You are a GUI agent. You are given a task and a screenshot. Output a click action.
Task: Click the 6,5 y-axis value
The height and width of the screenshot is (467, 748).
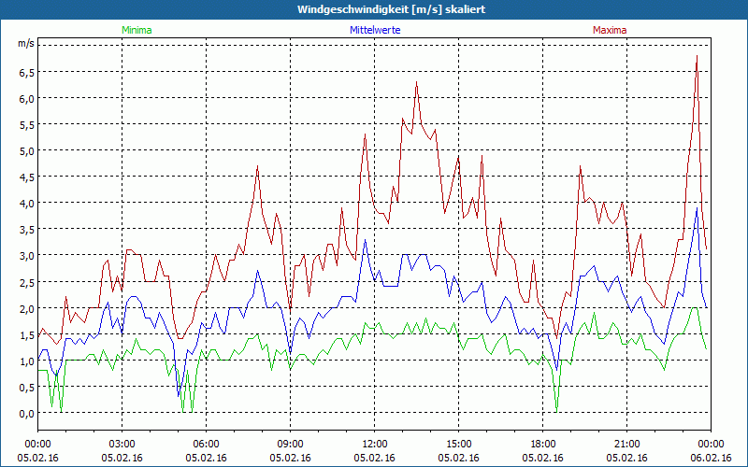(26, 72)
